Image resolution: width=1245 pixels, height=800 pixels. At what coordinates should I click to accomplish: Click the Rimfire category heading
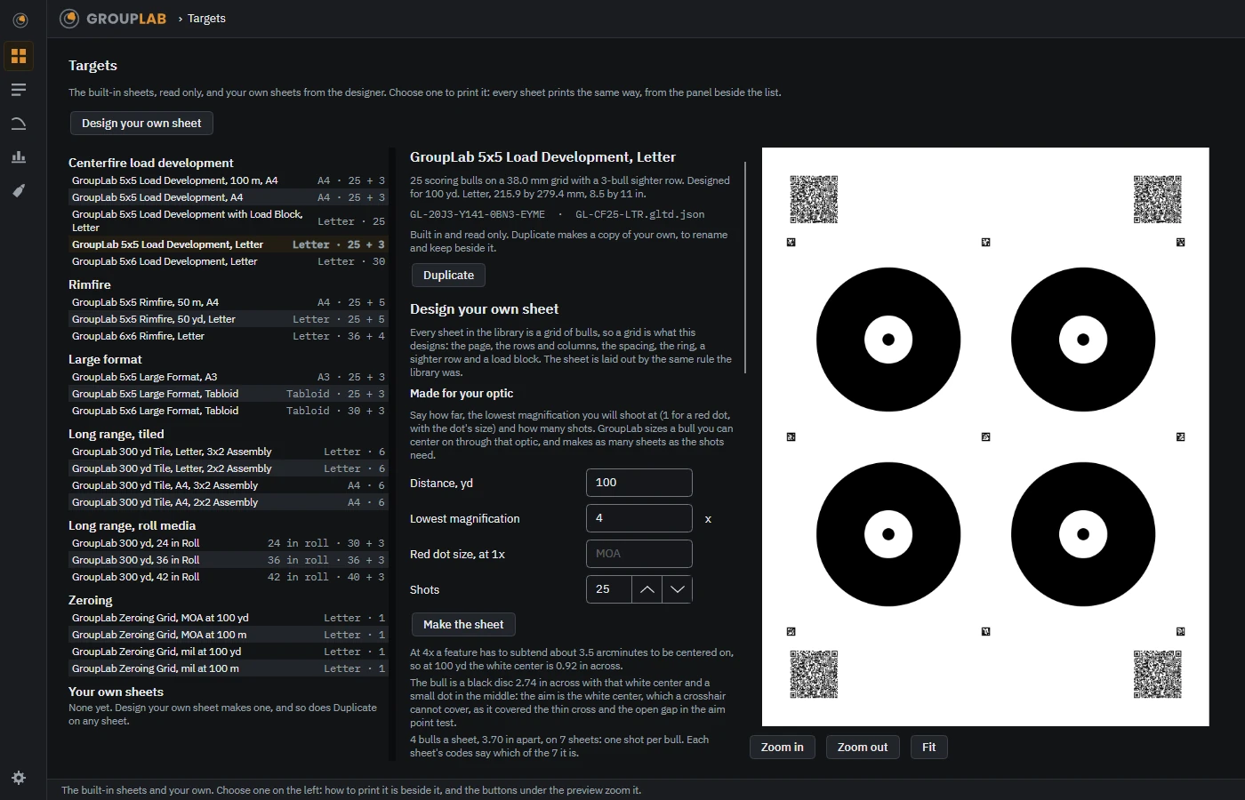(90, 284)
